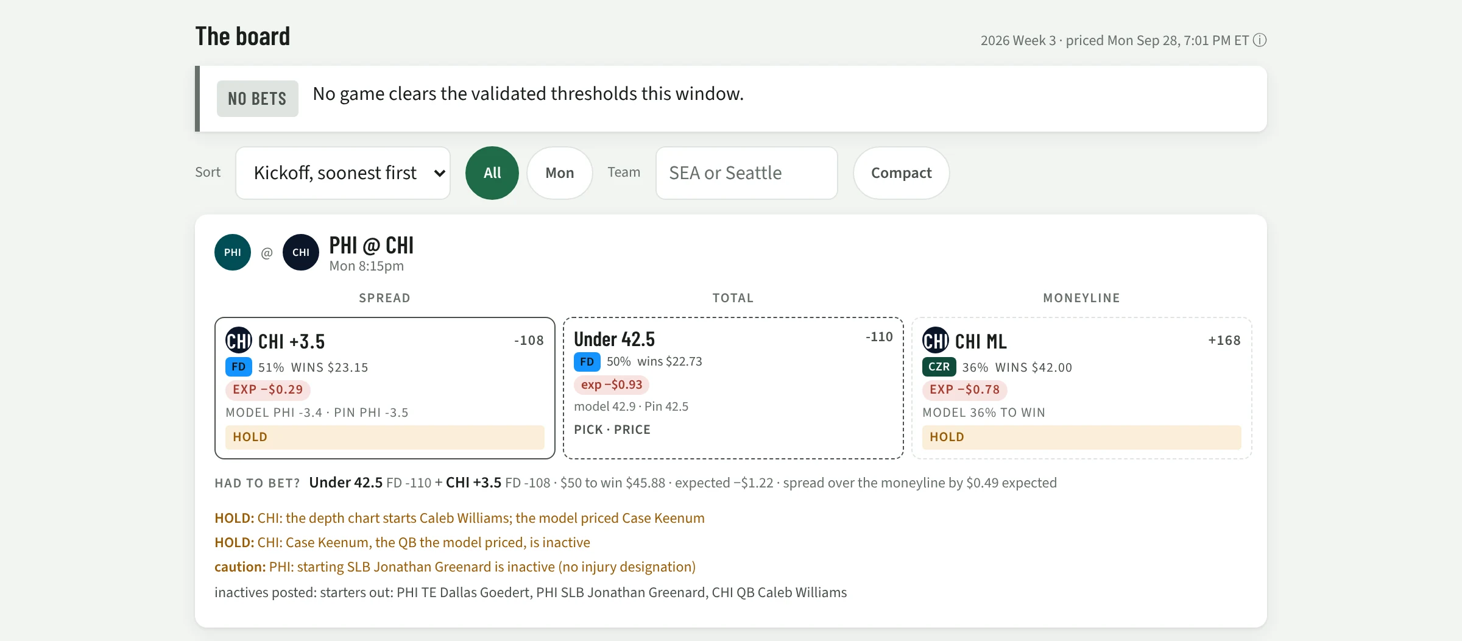This screenshot has height=641, width=1462.
Task: Toggle the Compact view button
Action: 902,173
